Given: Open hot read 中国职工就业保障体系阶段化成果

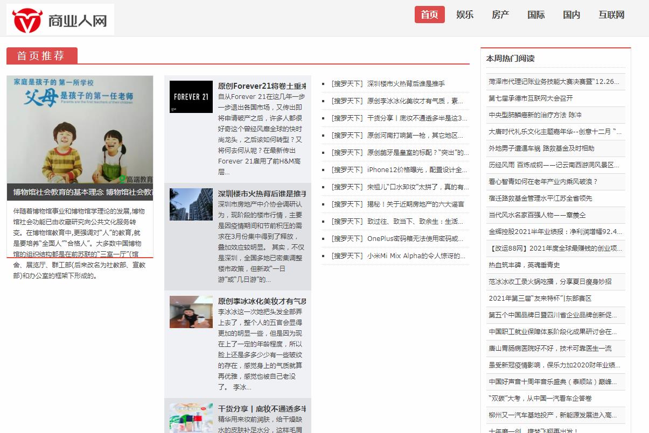Looking at the screenshot, I should (553, 332).
